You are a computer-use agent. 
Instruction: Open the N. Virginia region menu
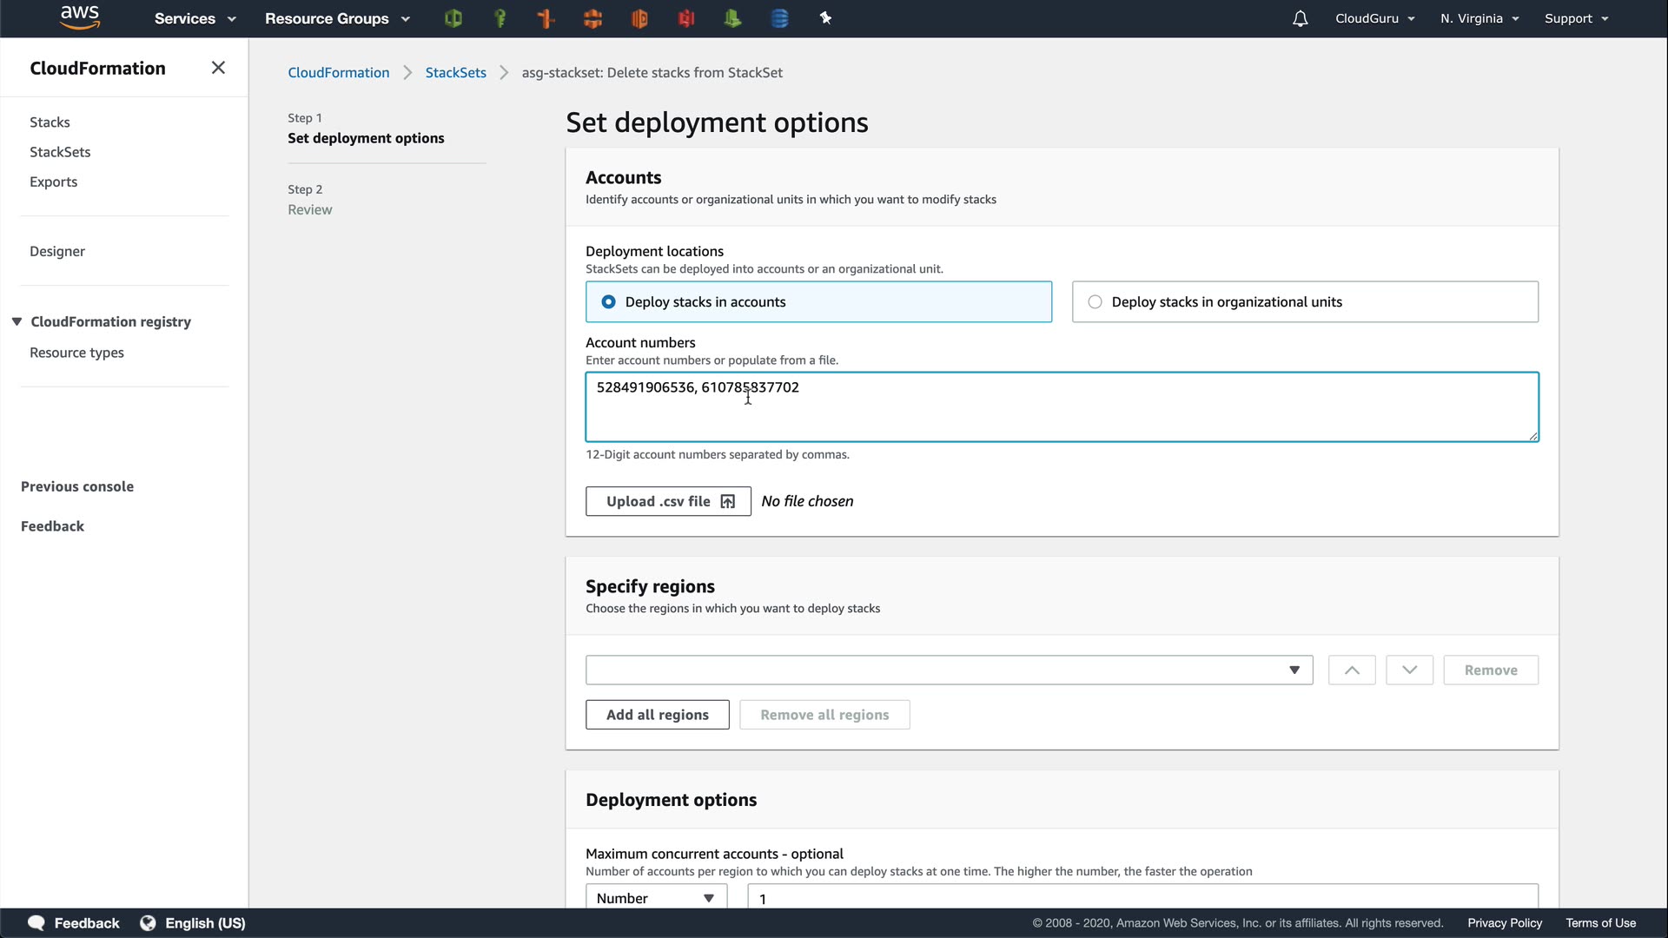(x=1479, y=18)
